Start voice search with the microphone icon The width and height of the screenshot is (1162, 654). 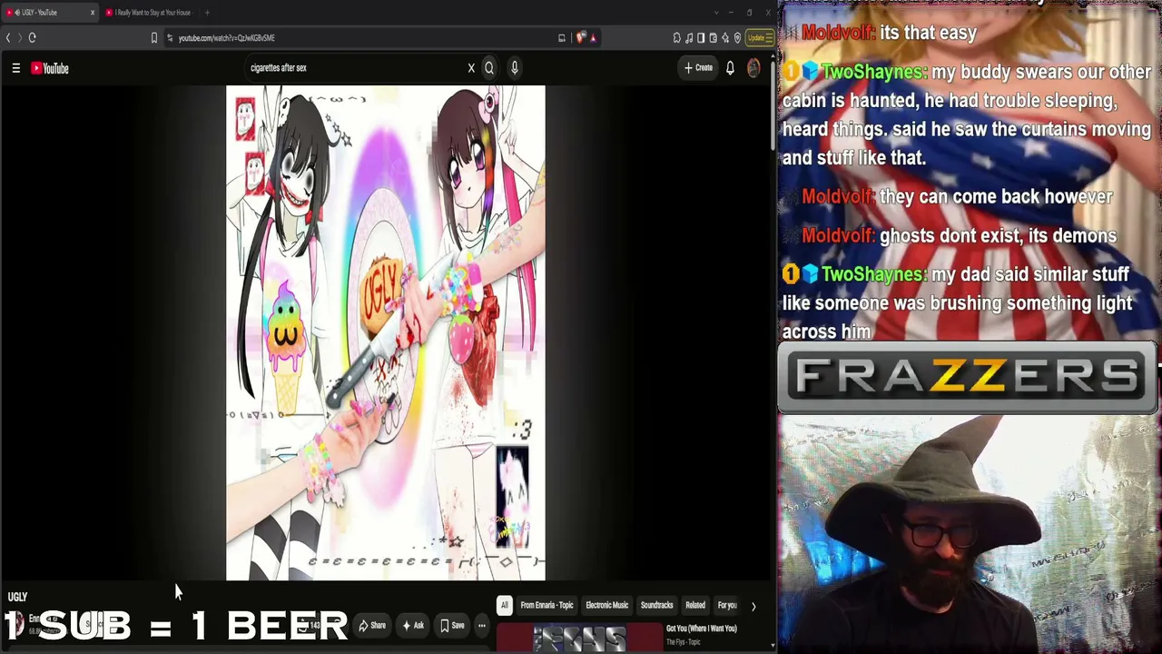[514, 68]
